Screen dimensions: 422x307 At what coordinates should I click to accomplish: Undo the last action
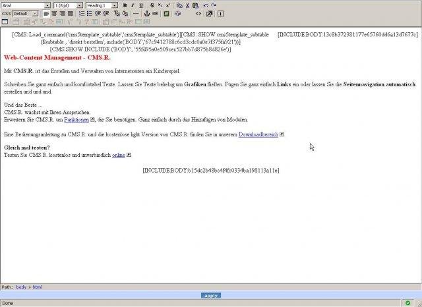click(206, 5)
